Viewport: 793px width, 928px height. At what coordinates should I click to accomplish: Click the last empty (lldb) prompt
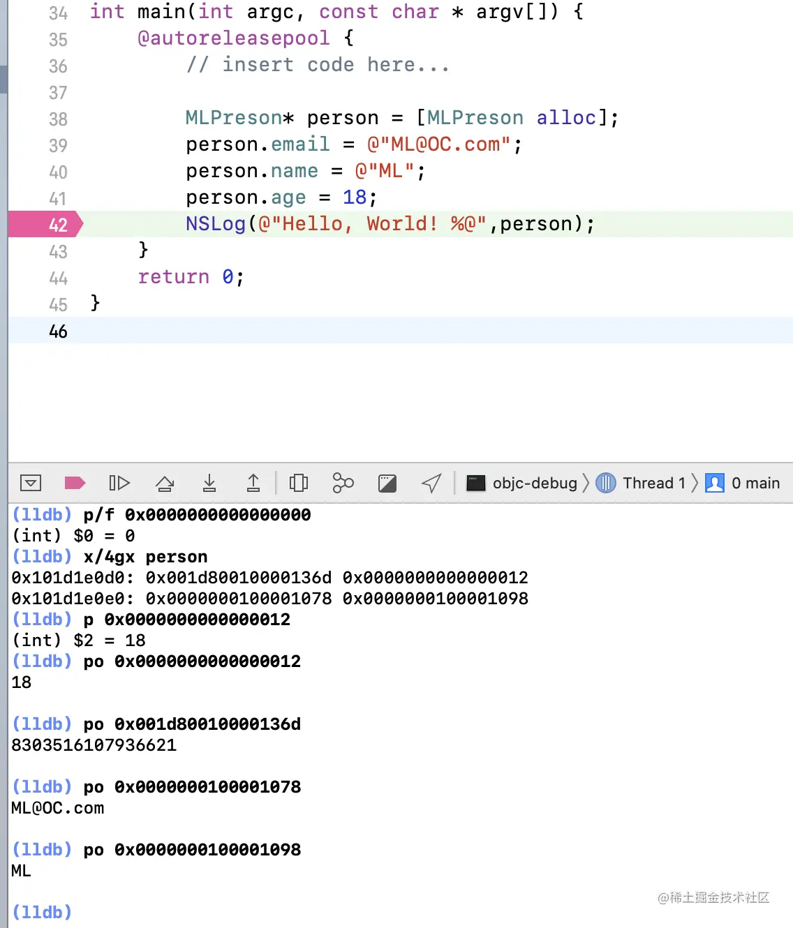pos(42,913)
